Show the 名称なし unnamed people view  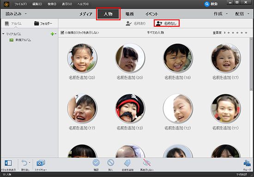pos(167,24)
